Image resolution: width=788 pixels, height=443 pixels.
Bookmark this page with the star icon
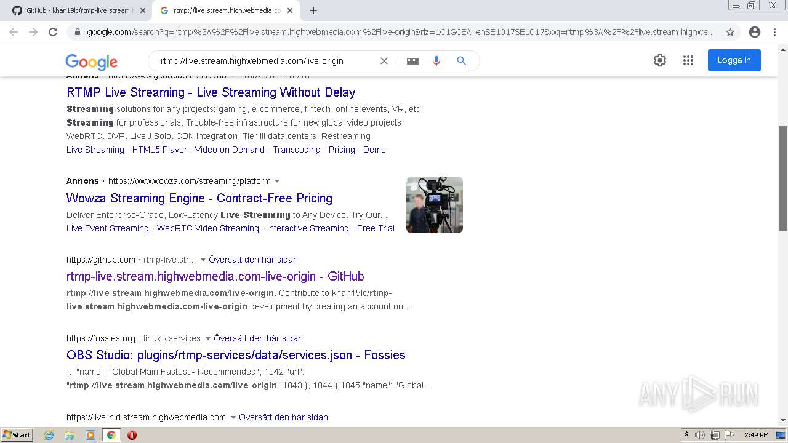730,32
